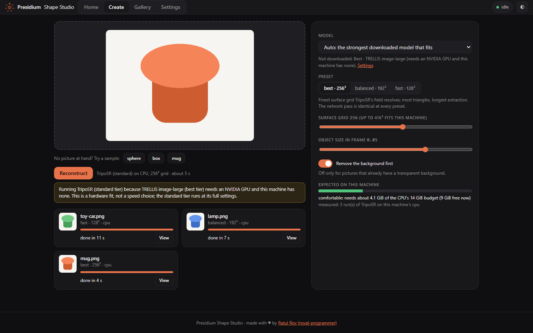533x333 pixels.
Task: Open the Ratul Roy footer link
Action: click(307, 323)
